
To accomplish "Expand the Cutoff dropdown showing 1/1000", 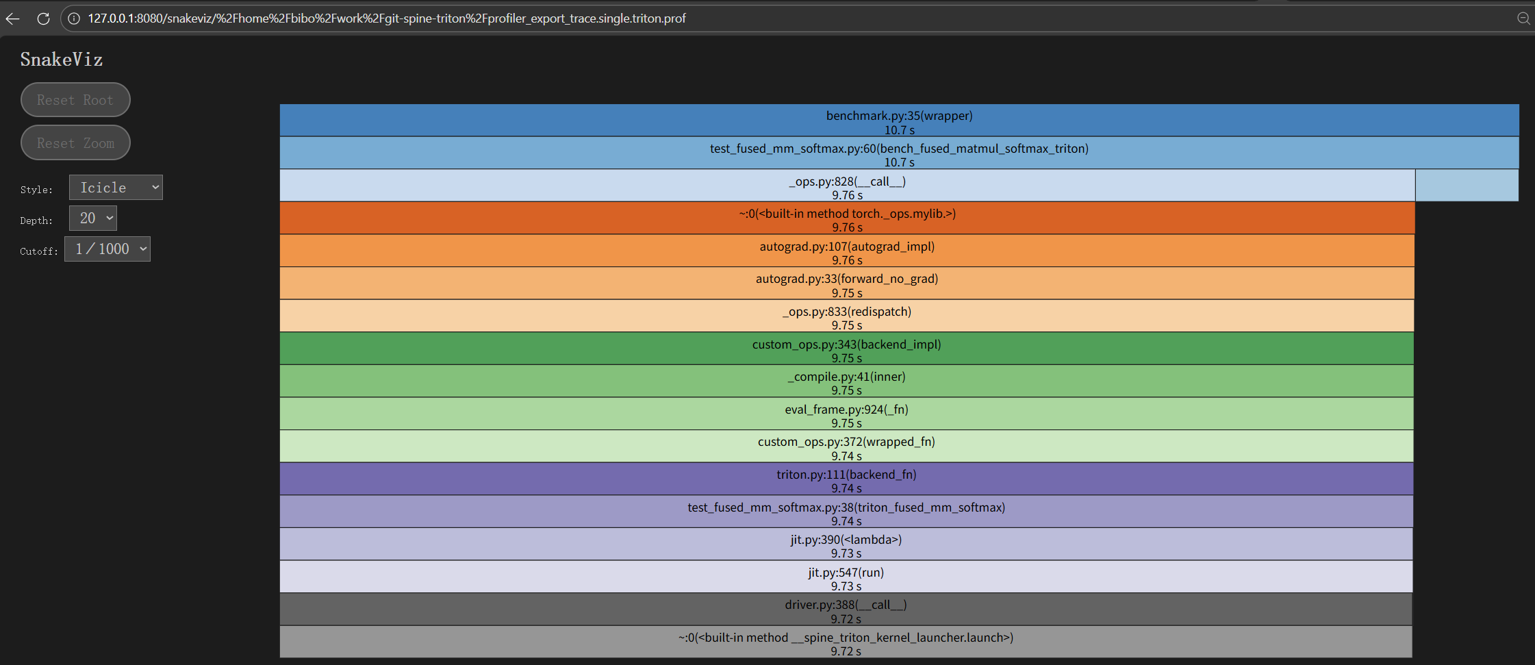I will 107,249.
